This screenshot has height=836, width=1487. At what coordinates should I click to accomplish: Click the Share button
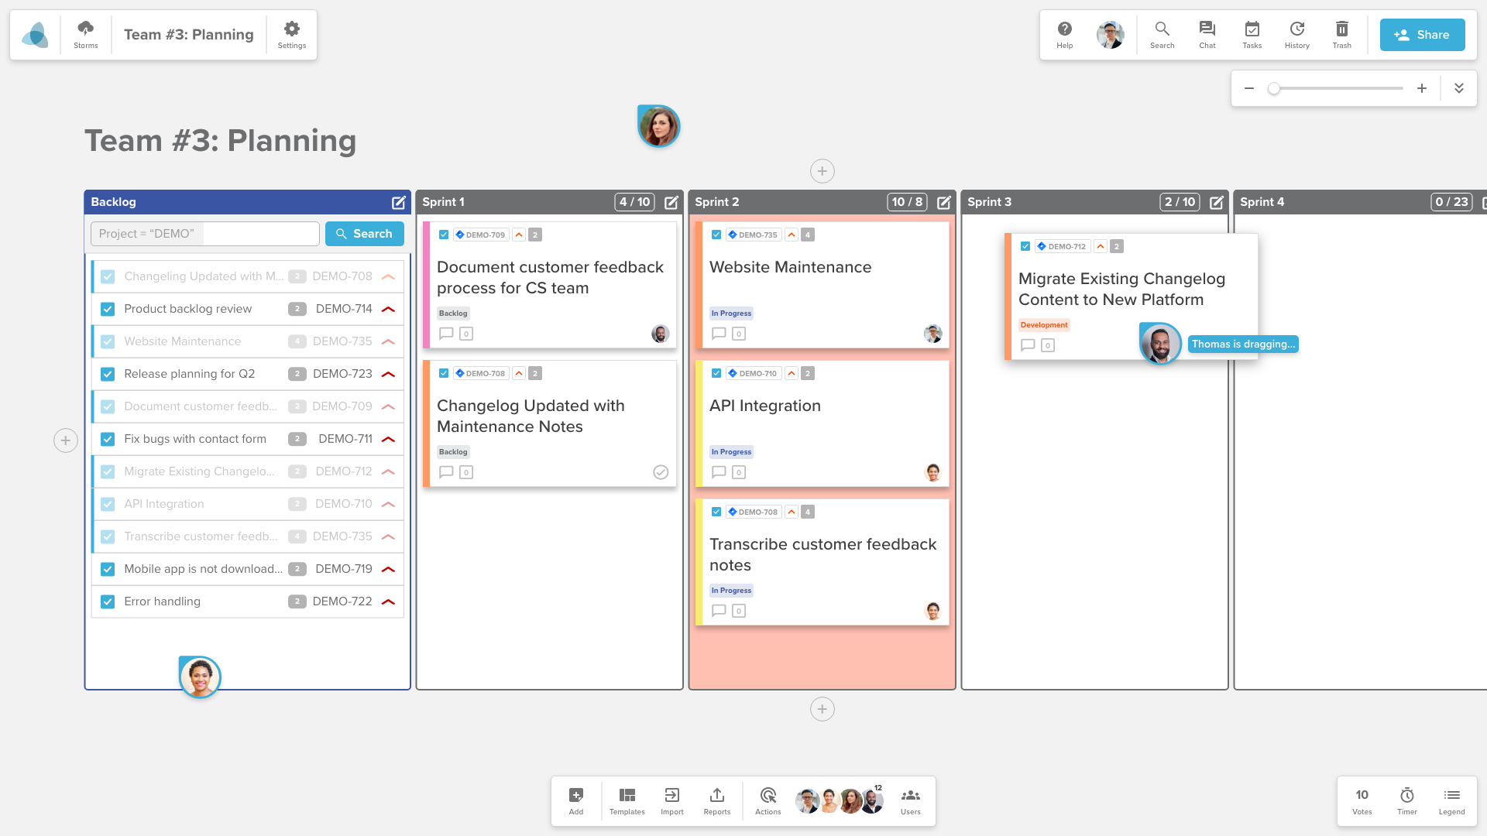pyautogui.click(x=1422, y=34)
